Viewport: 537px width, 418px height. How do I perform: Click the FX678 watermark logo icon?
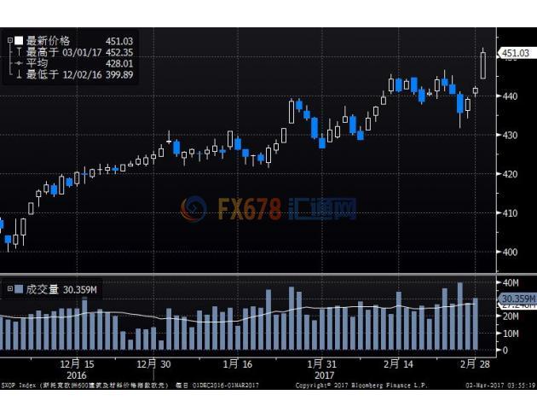pyautogui.click(x=193, y=209)
